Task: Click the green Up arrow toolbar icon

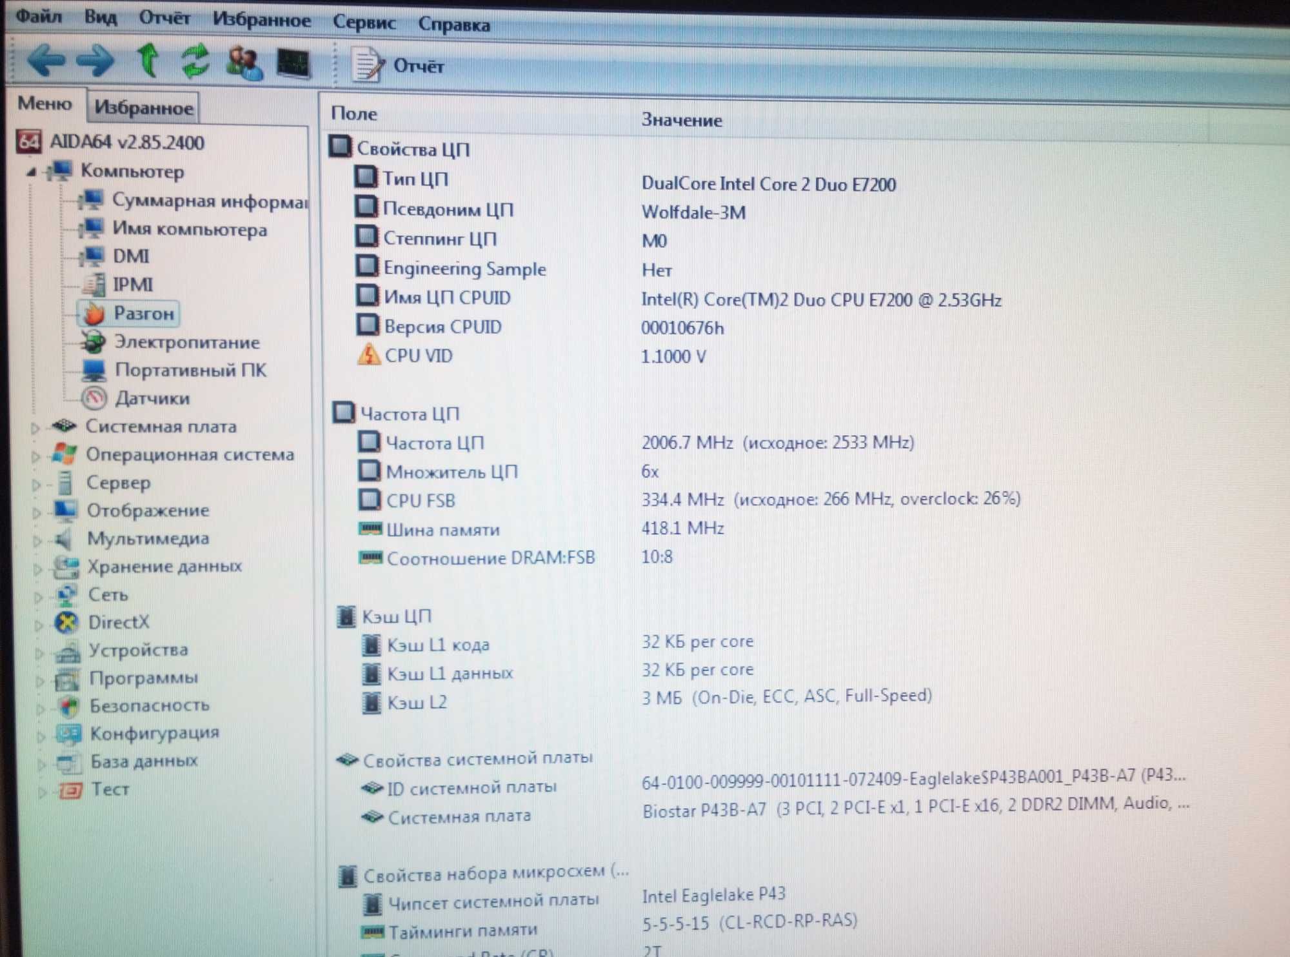Action: point(148,61)
